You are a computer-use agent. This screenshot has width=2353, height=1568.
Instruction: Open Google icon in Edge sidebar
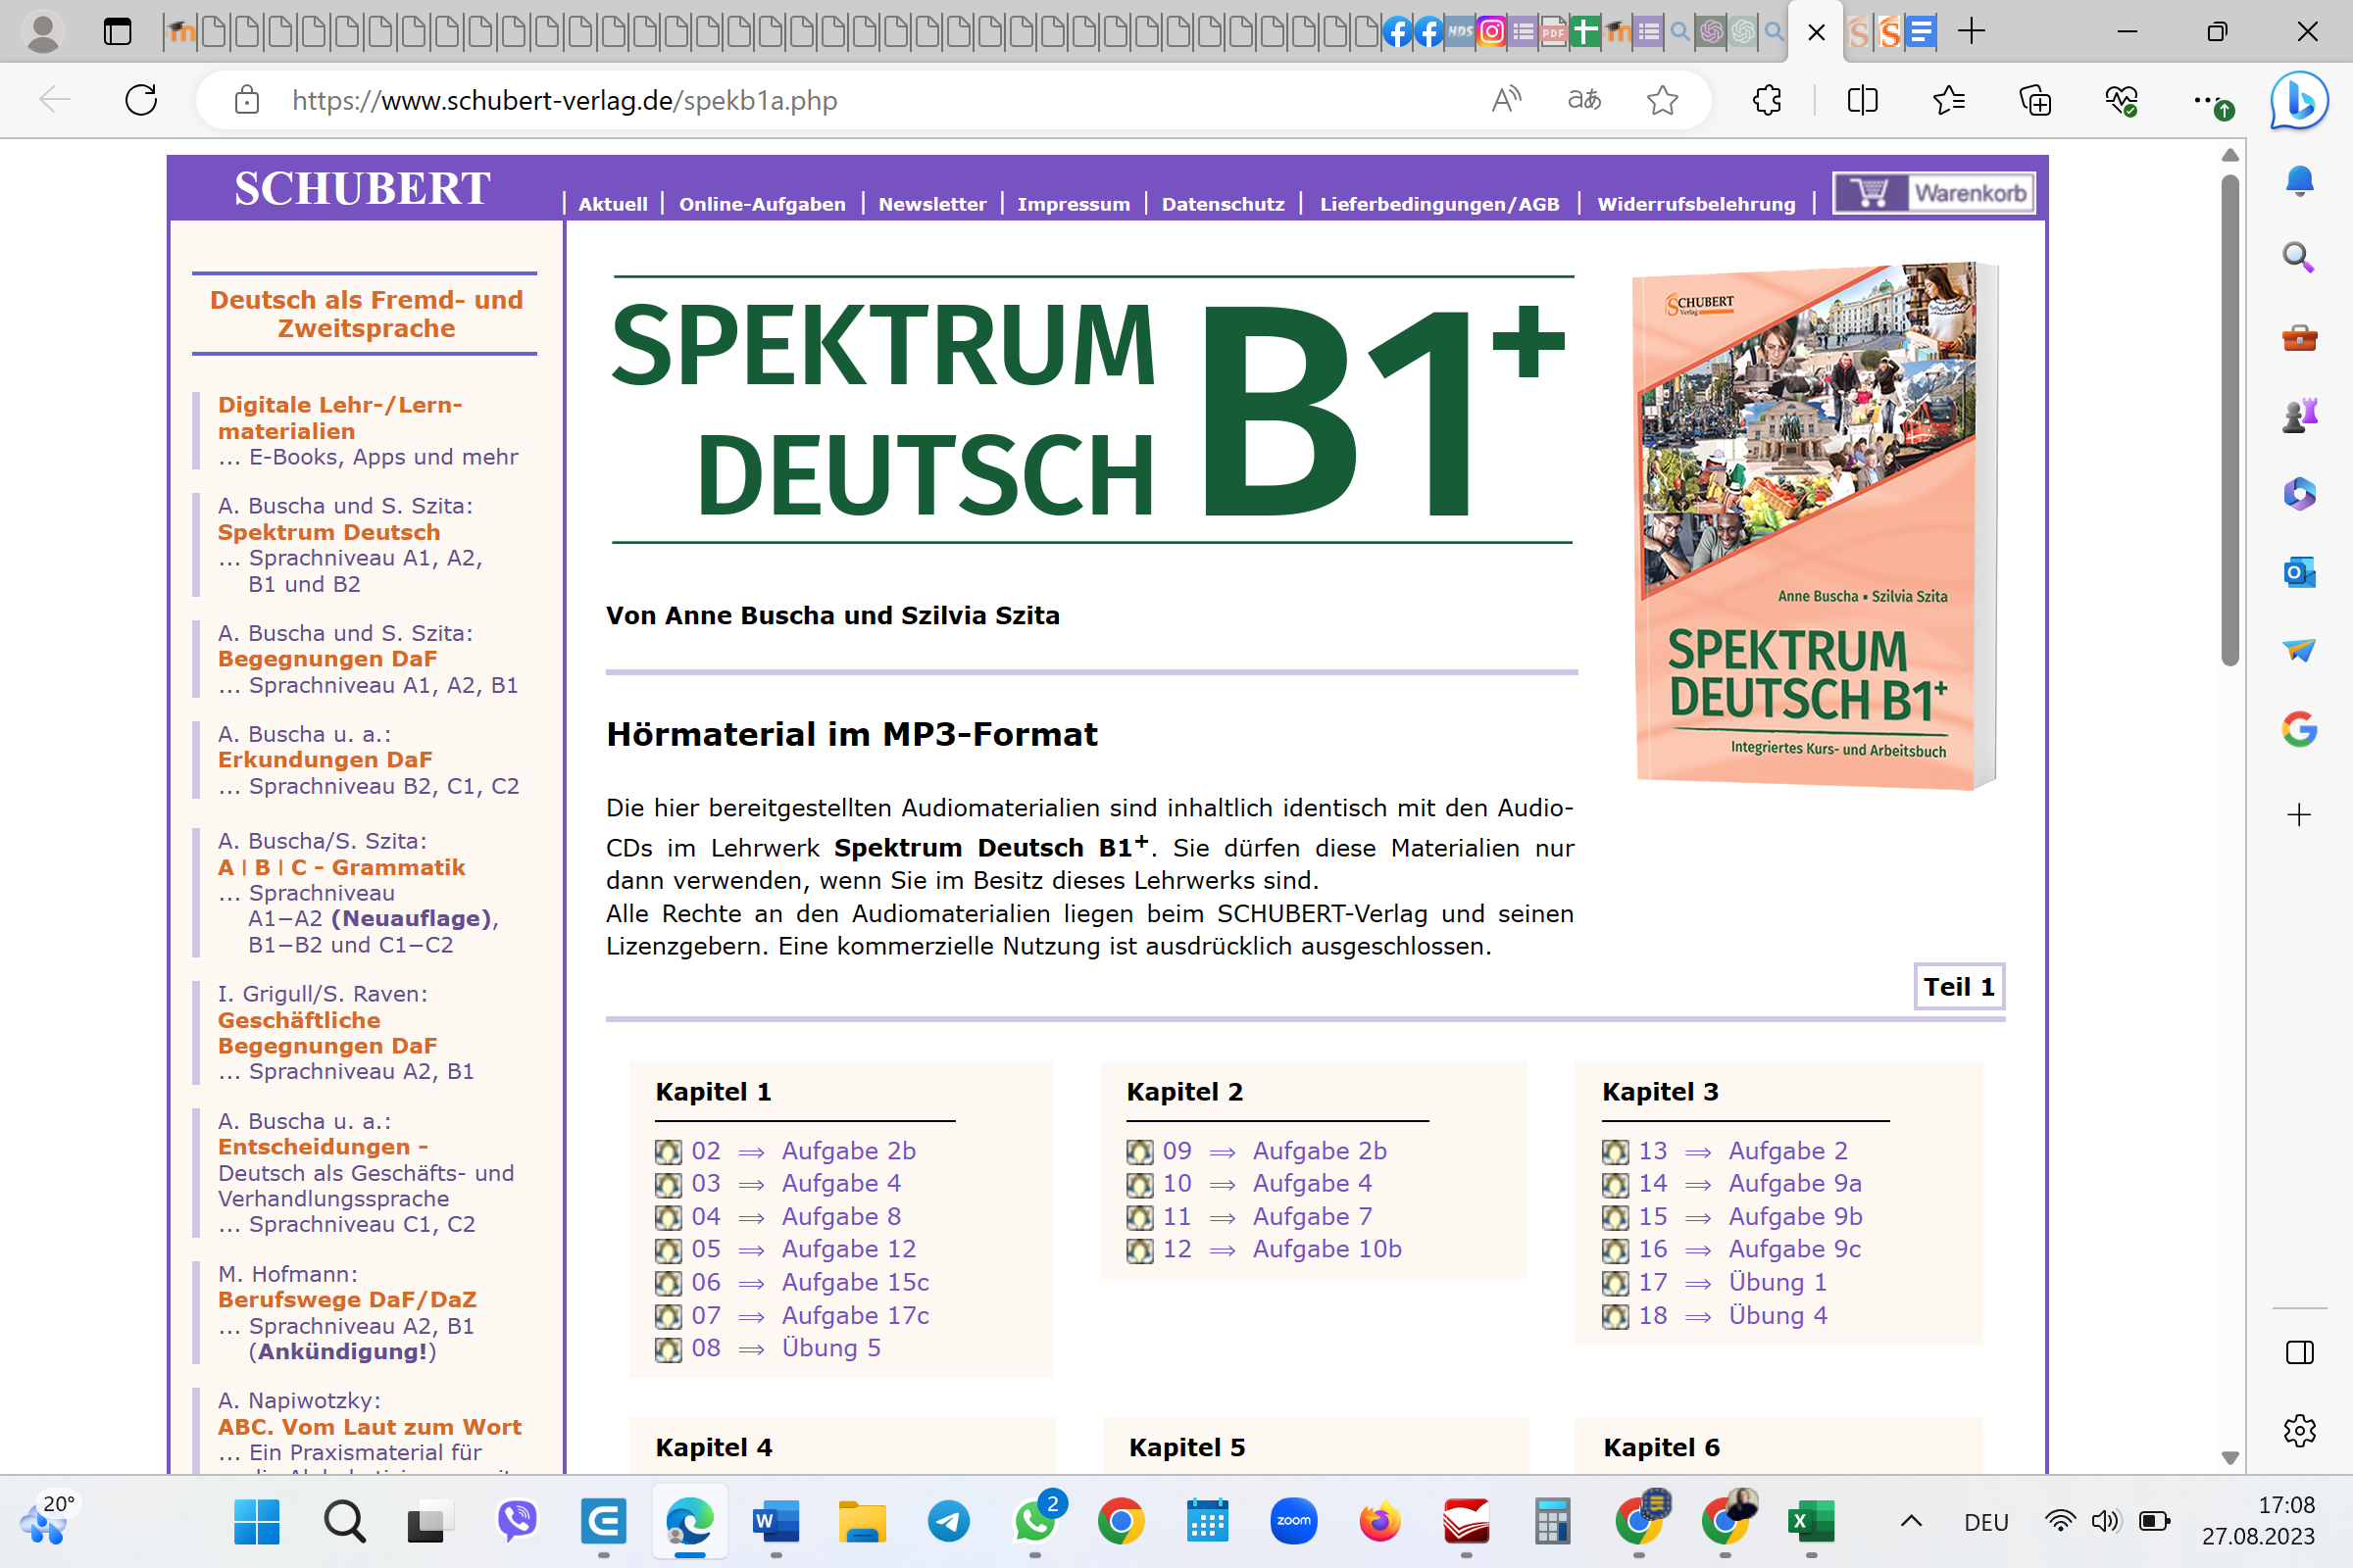tap(2299, 729)
